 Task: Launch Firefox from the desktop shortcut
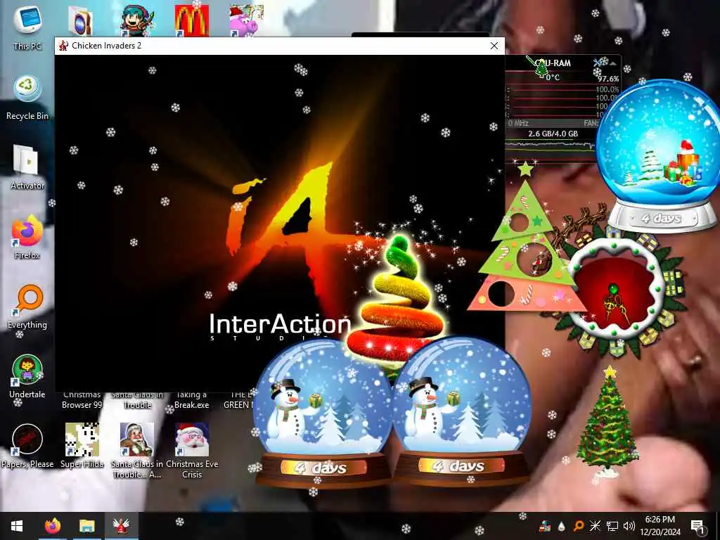click(27, 237)
